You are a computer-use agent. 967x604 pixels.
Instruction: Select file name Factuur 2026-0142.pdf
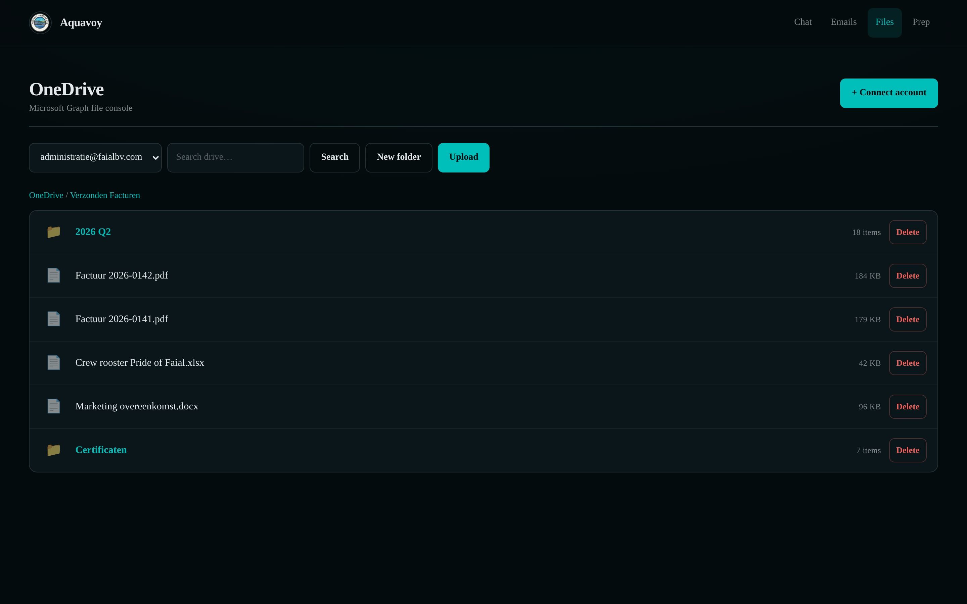[x=122, y=275]
